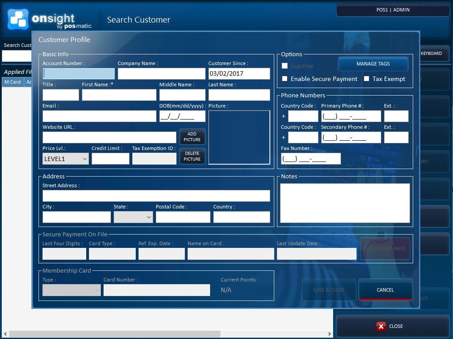
Task: Open the Price Lvl. LEVEL1 dropdown
Action: point(65,158)
